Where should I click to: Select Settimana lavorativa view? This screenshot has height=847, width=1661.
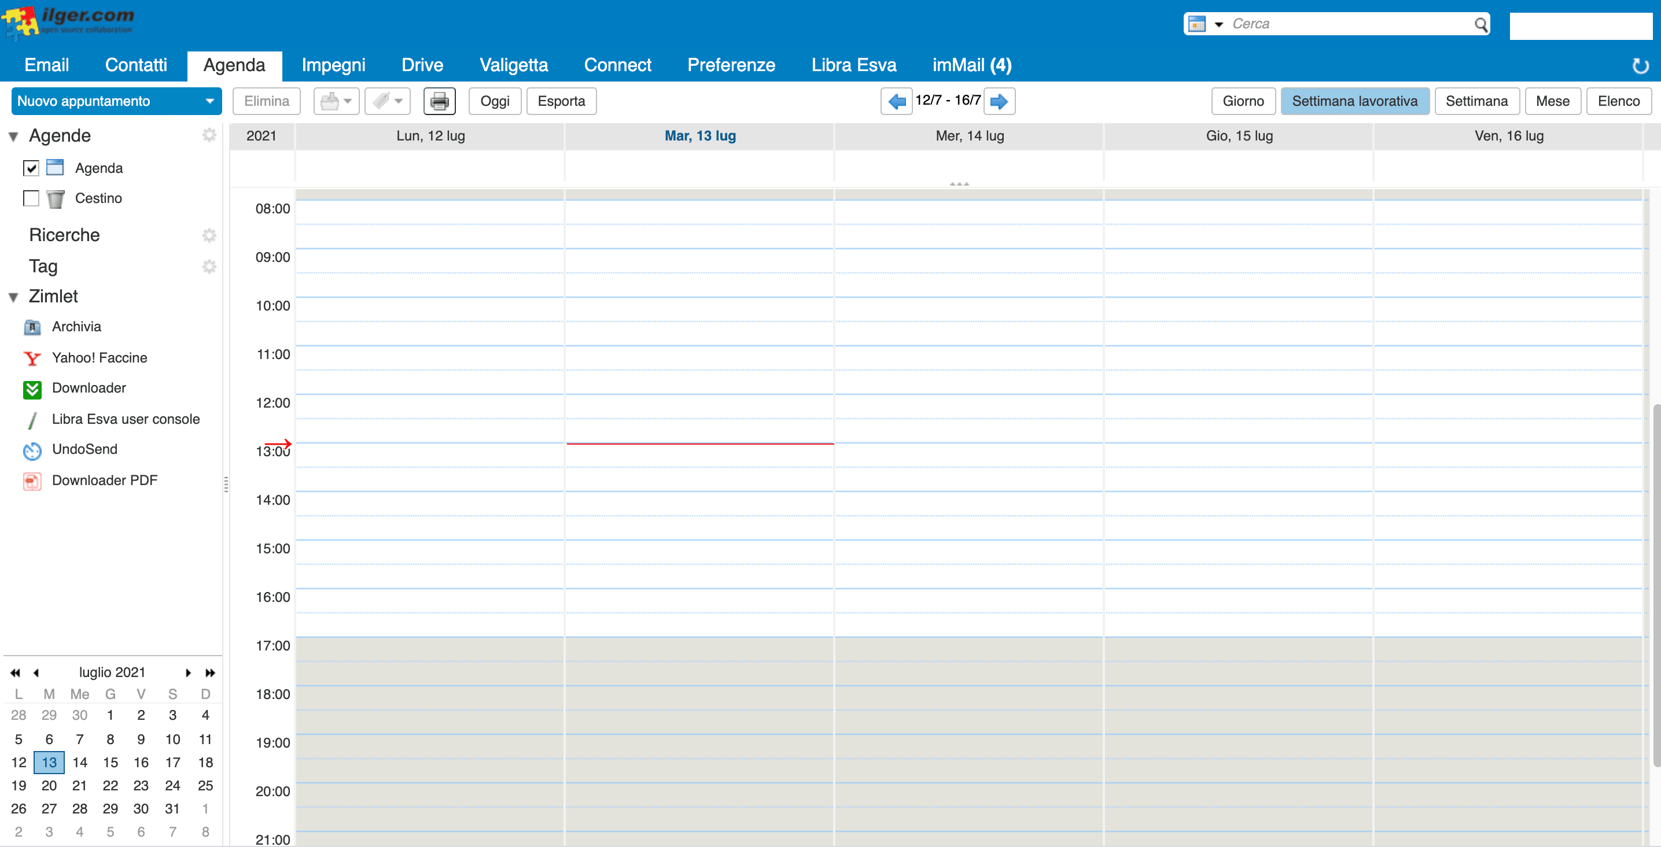(x=1355, y=101)
